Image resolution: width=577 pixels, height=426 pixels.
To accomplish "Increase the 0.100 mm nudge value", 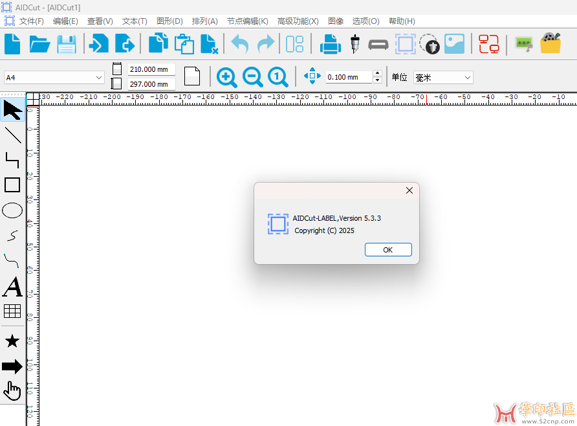I will point(377,73).
